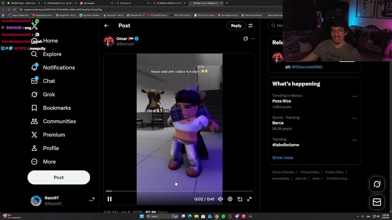
Task: Click the X search box
Action: click(276, 26)
